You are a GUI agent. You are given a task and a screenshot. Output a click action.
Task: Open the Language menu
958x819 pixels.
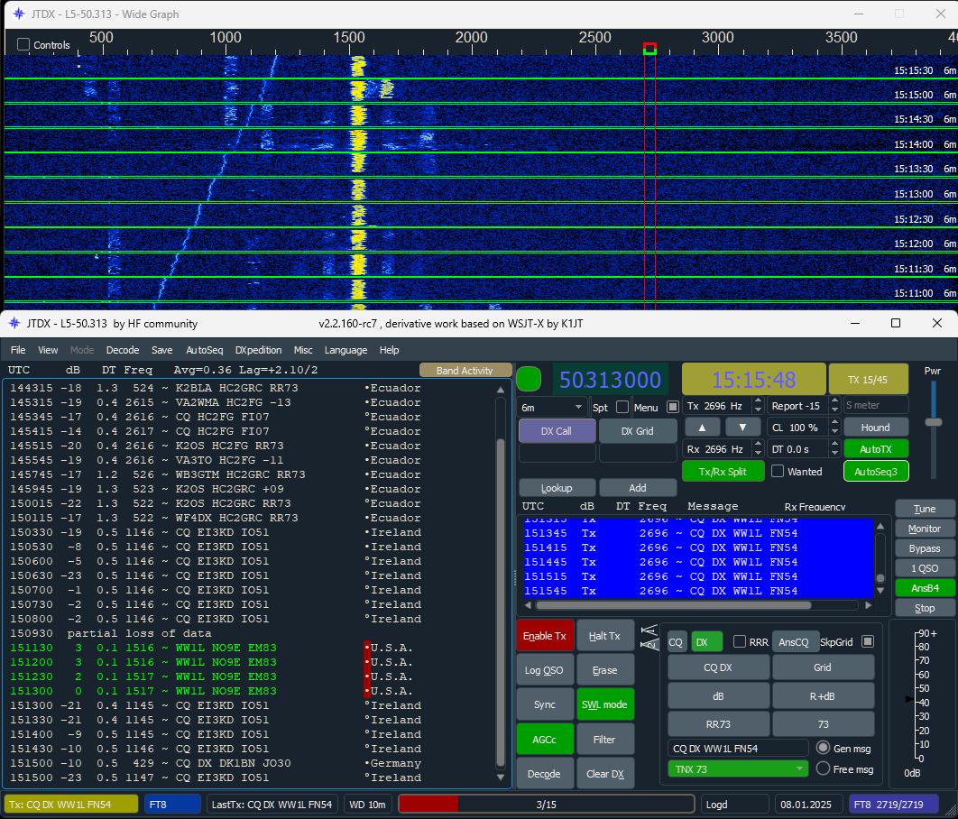point(345,350)
